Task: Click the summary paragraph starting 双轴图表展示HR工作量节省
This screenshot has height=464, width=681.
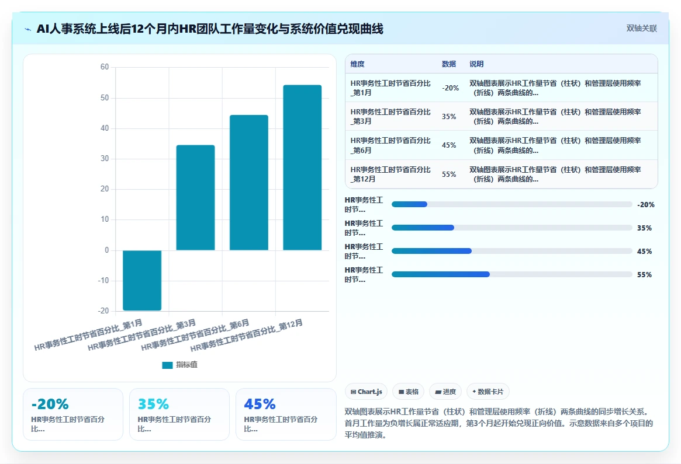Action: click(x=499, y=423)
